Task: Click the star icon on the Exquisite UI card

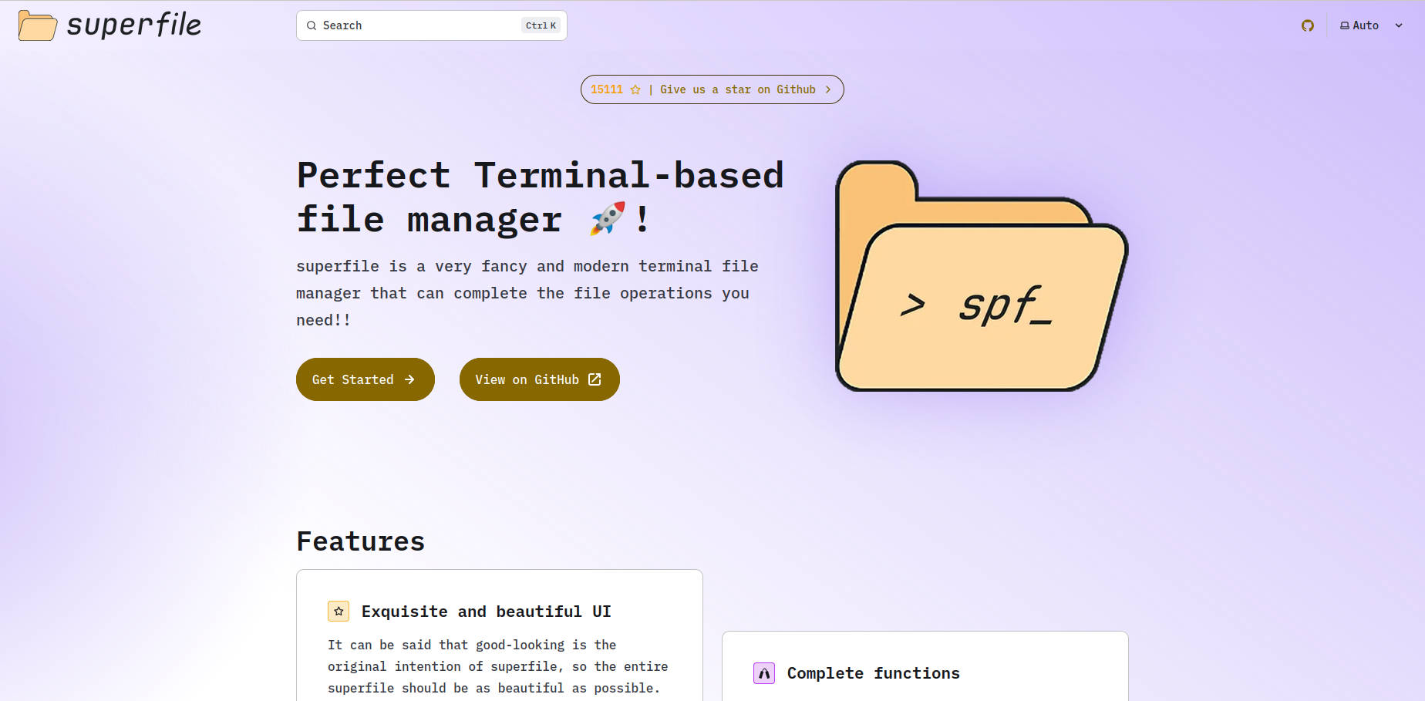Action: point(339,612)
